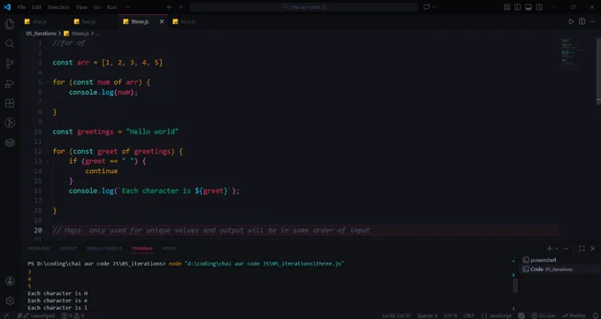Viewport: 601px width, 319px height.
Task: Close the terminal panel
Action: (592, 248)
